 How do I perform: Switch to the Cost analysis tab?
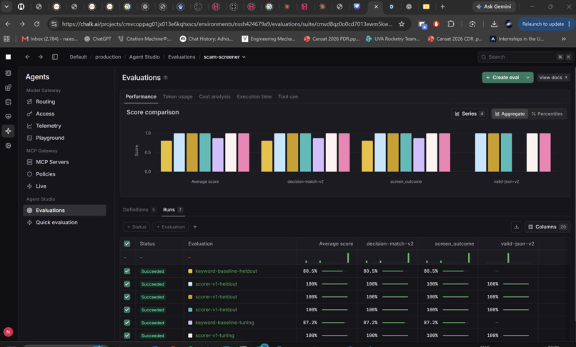[x=214, y=96]
